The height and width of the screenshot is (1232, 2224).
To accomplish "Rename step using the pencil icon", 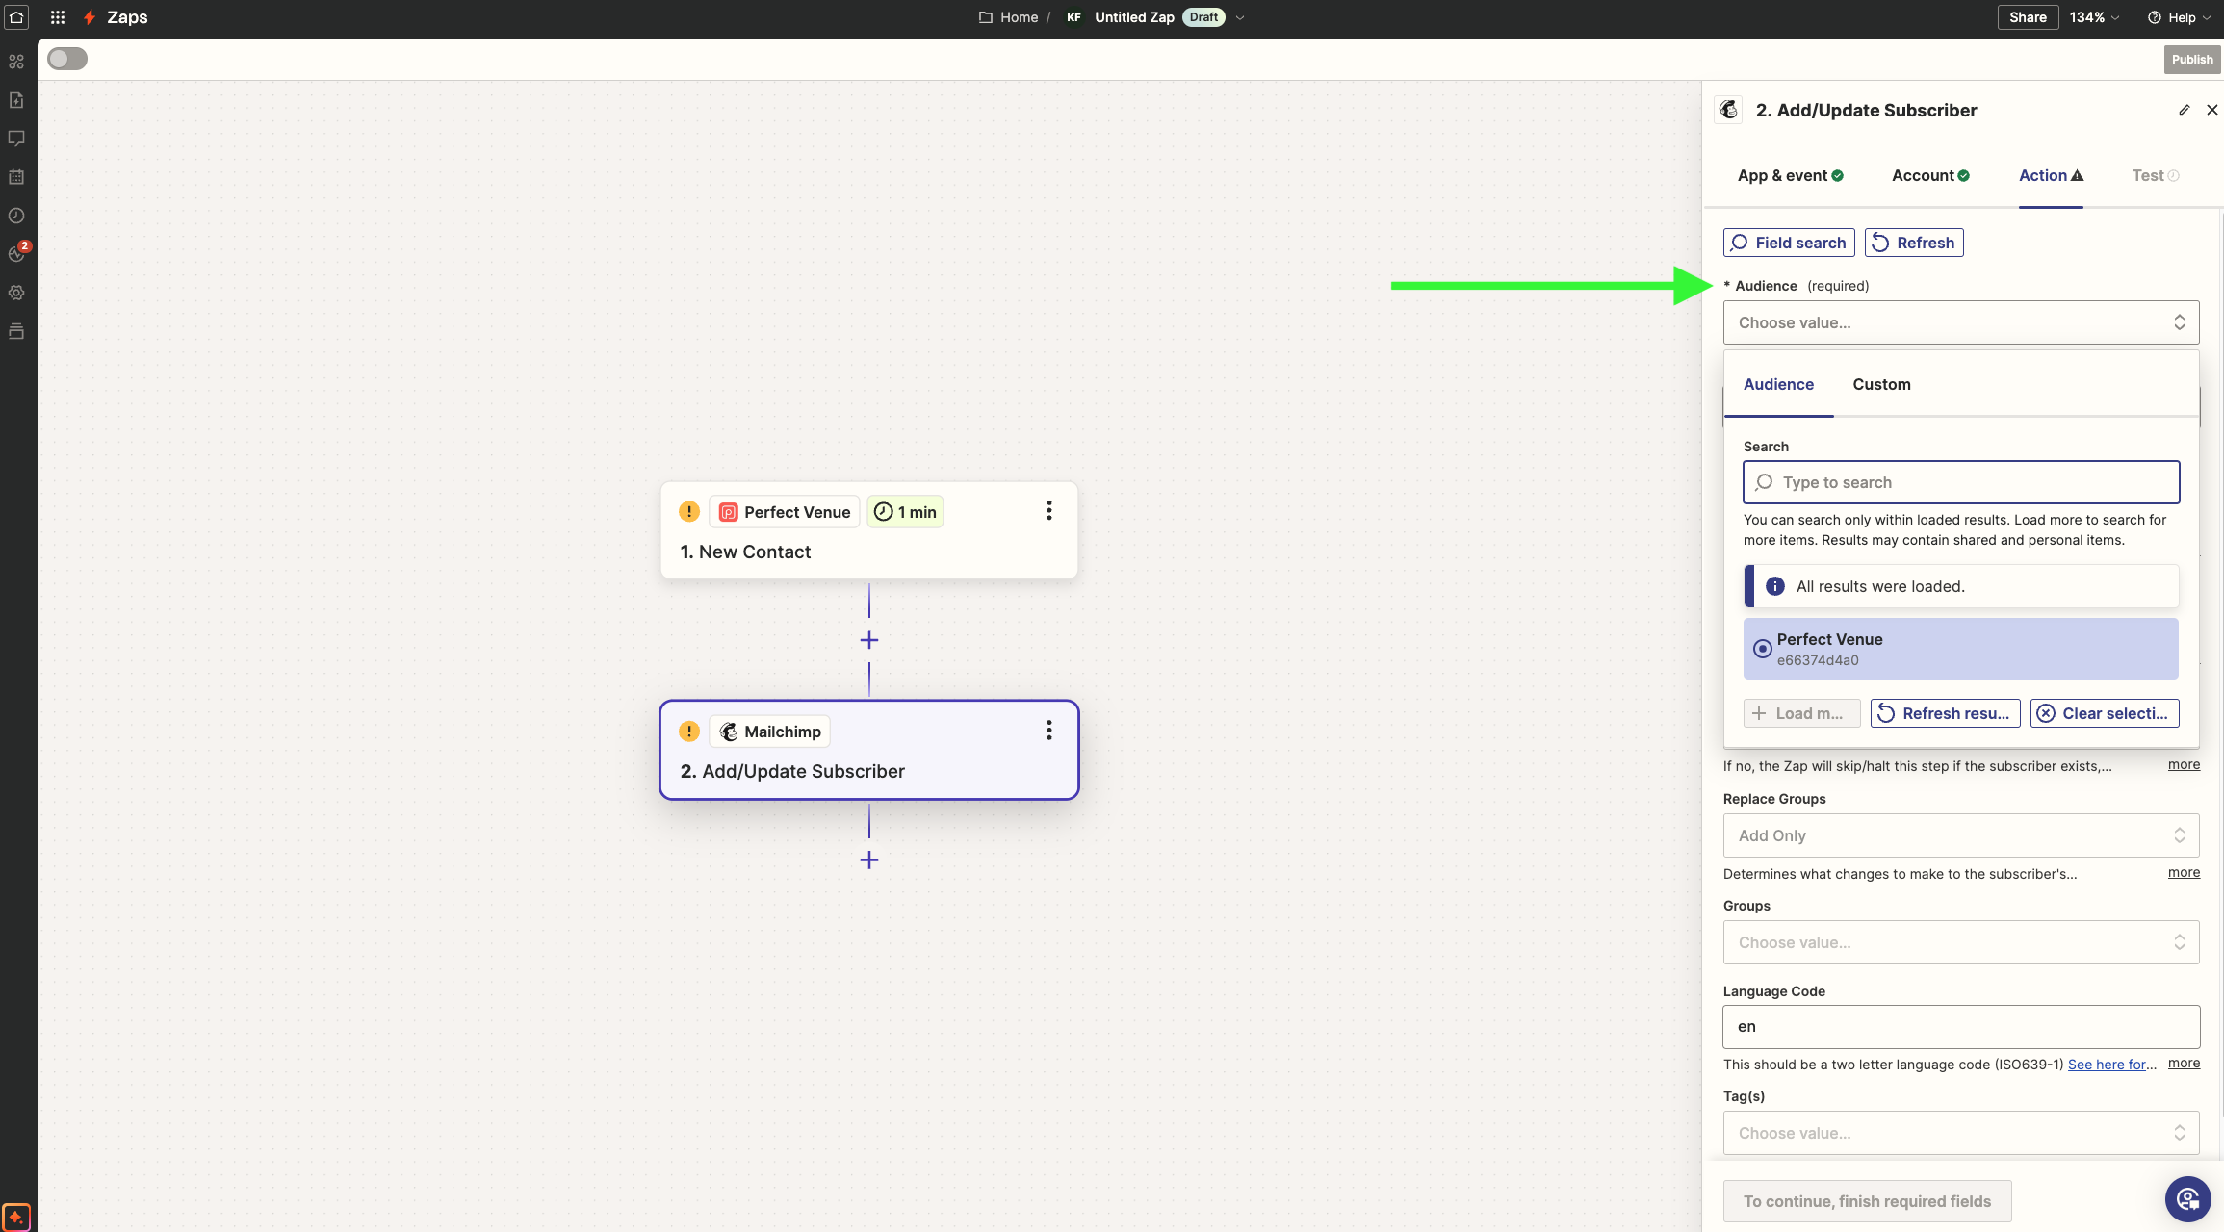I will point(2185,110).
